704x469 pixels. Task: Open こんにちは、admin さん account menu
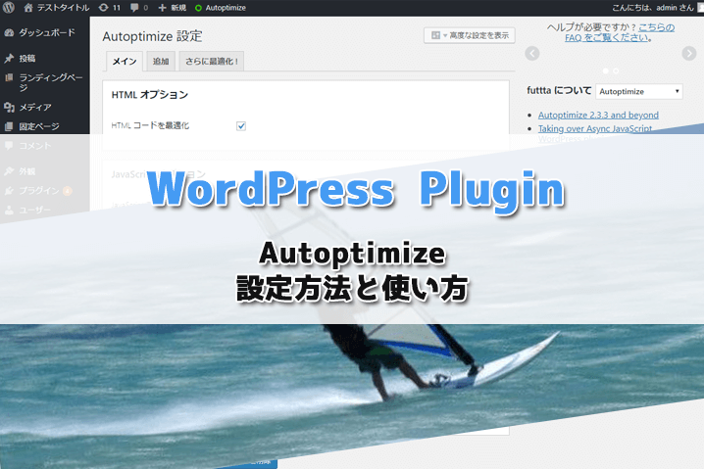(x=653, y=8)
